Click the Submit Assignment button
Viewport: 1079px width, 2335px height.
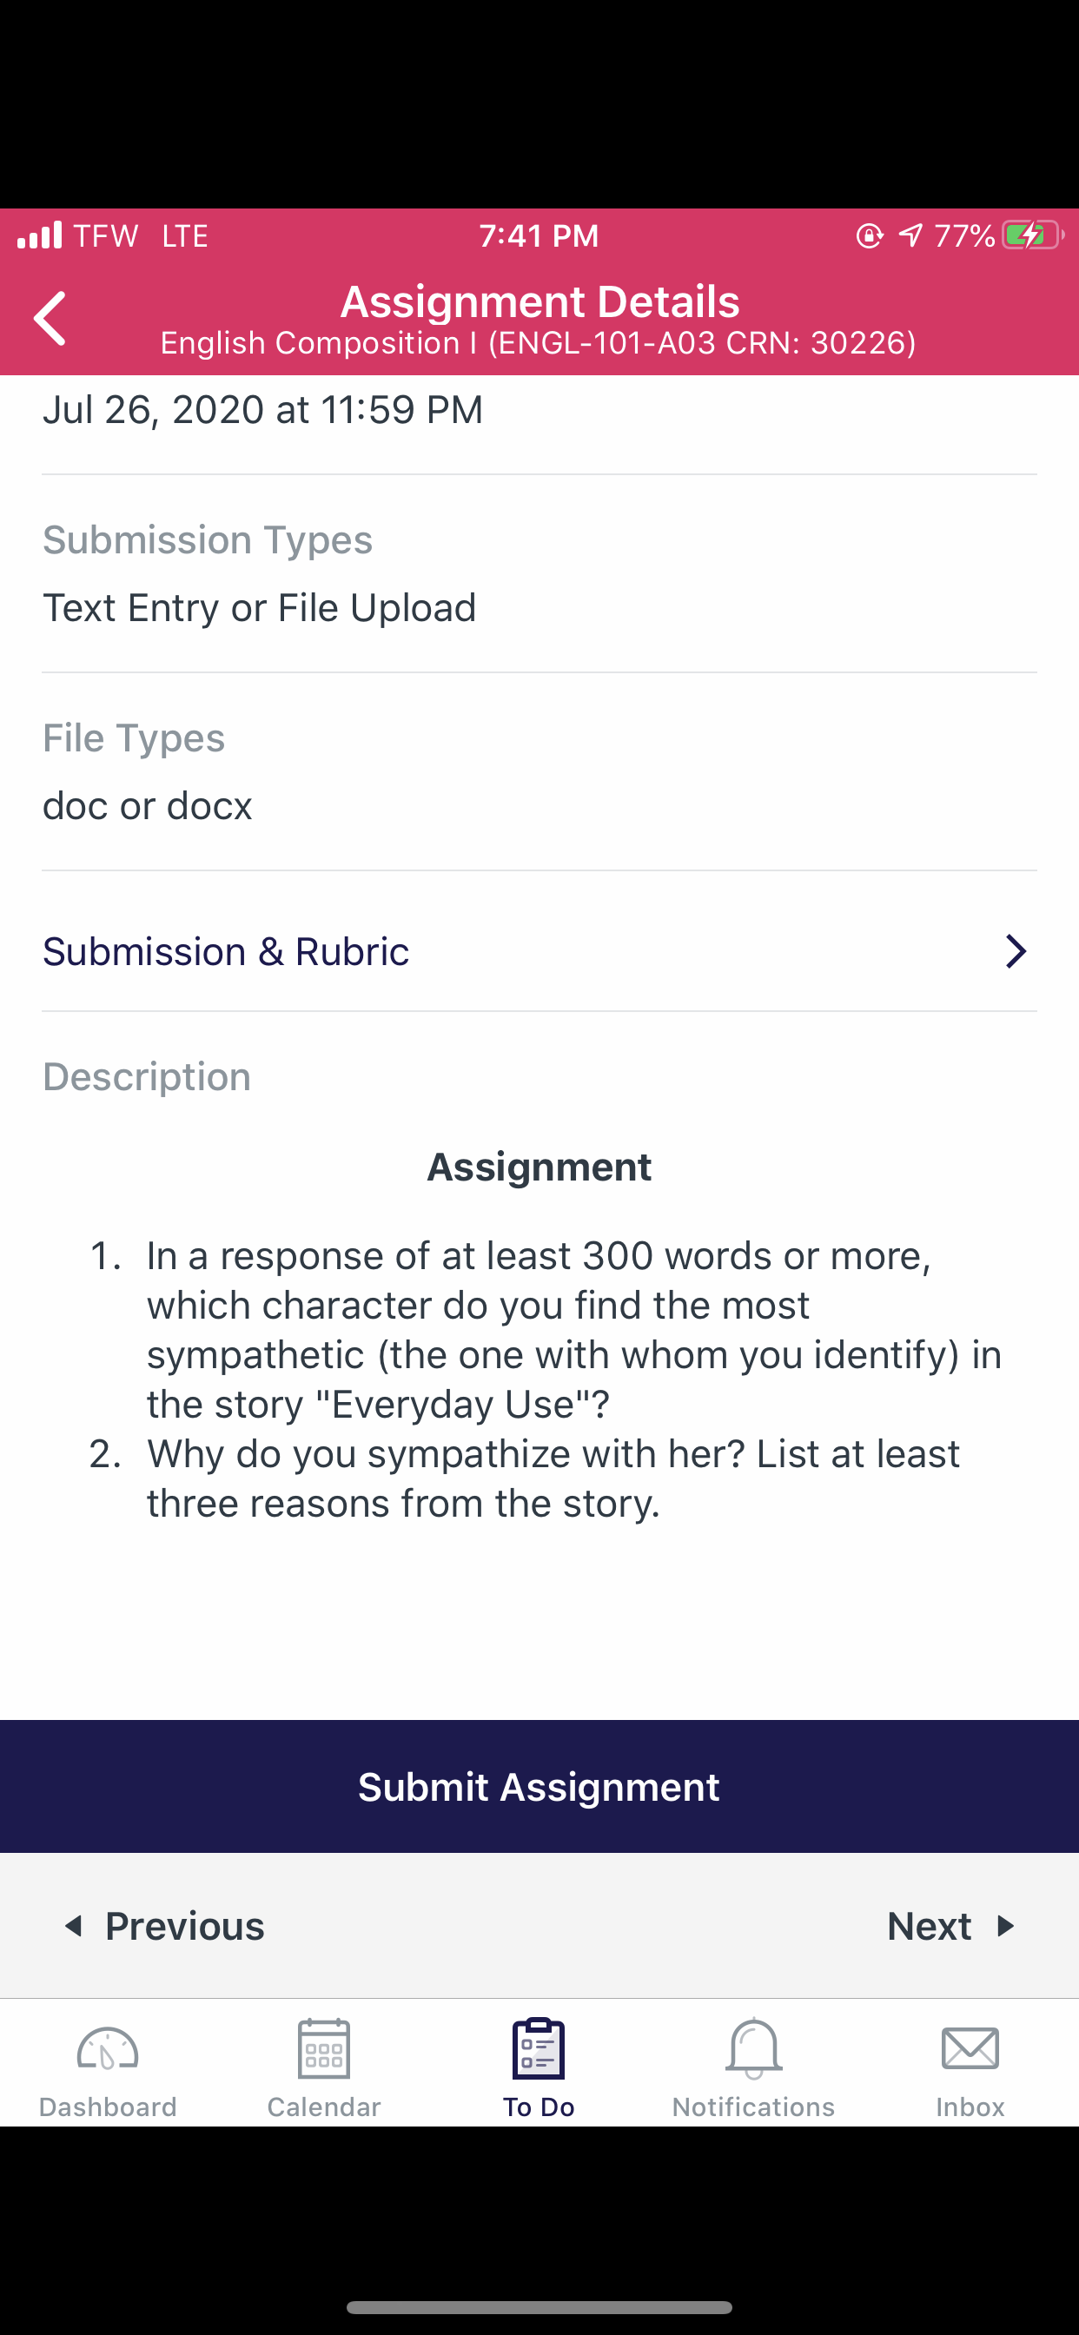(x=539, y=1787)
